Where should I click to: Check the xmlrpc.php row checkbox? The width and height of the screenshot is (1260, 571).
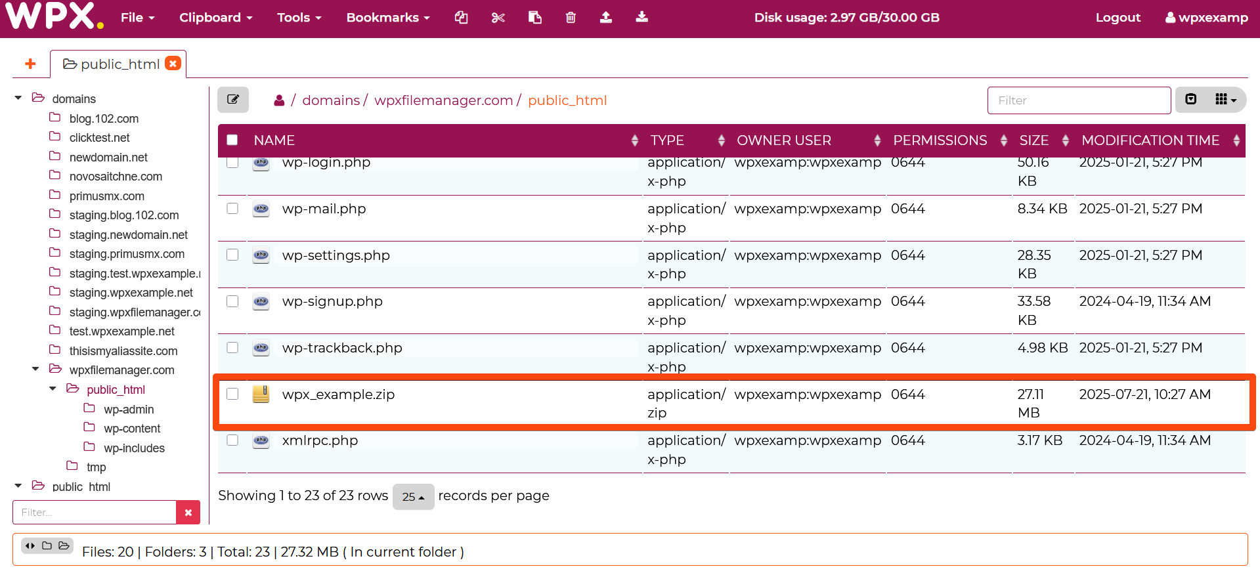click(x=232, y=440)
